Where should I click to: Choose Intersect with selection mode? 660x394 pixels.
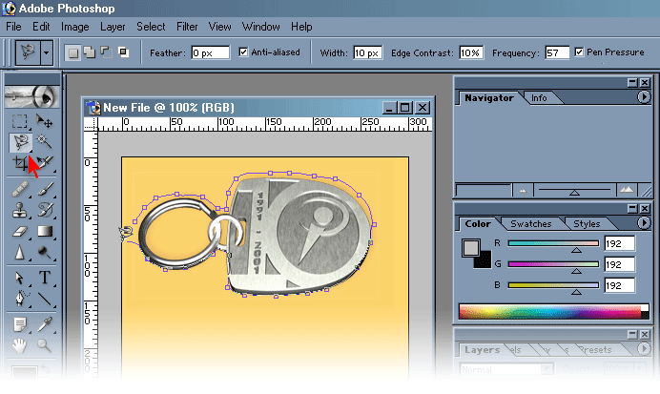[123, 52]
